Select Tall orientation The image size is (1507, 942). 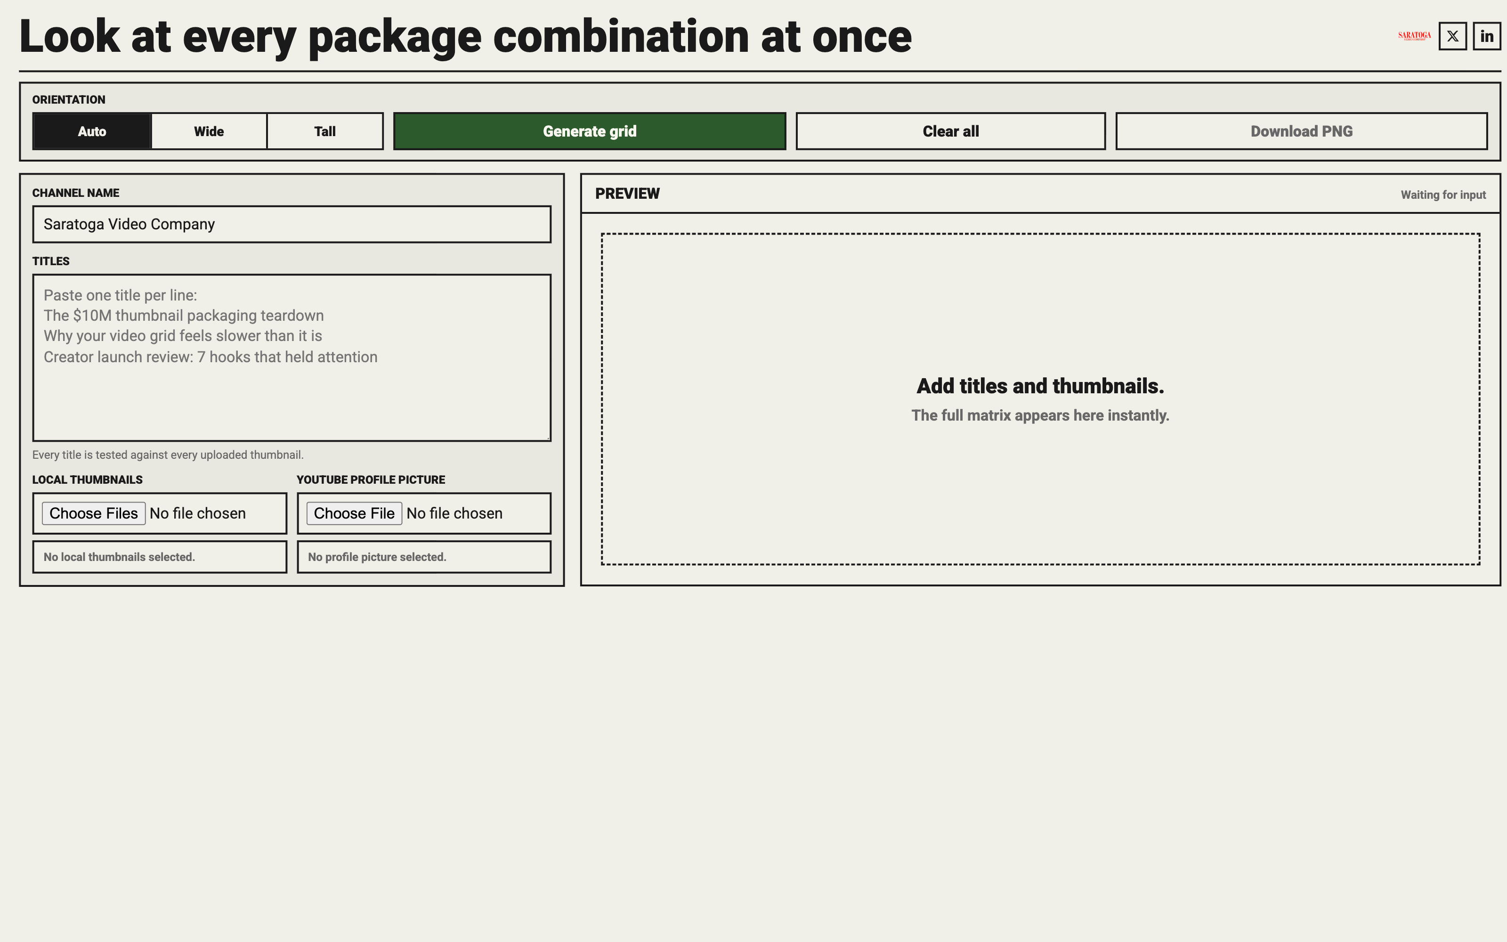point(325,131)
